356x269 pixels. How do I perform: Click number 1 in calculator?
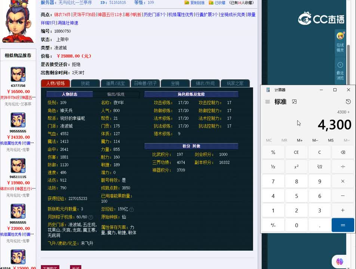(273, 210)
